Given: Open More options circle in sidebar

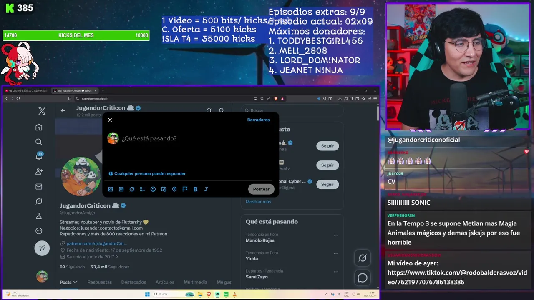Looking at the screenshot, I should tap(39, 231).
